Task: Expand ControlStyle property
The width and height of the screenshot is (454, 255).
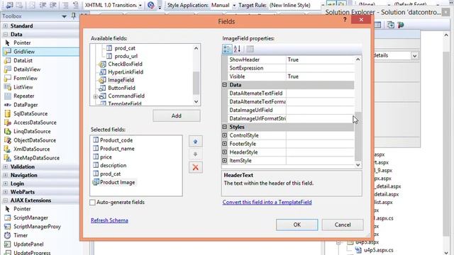Action: point(225,135)
